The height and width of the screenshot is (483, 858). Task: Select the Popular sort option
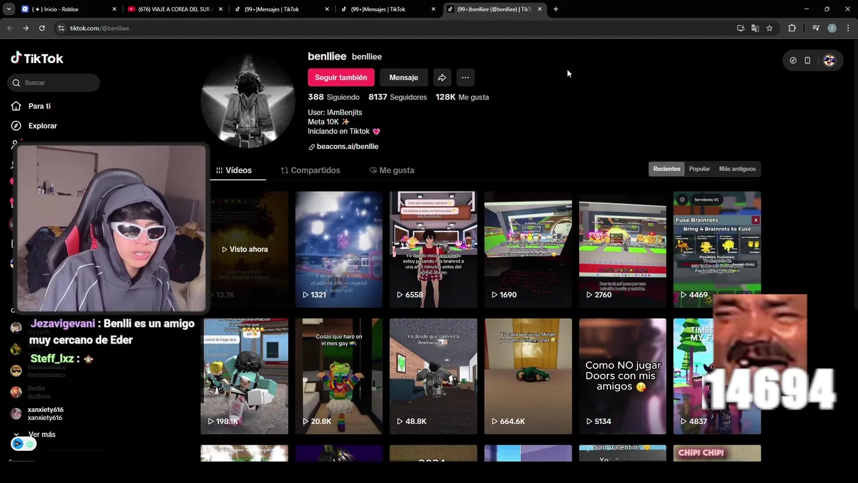pos(699,169)
